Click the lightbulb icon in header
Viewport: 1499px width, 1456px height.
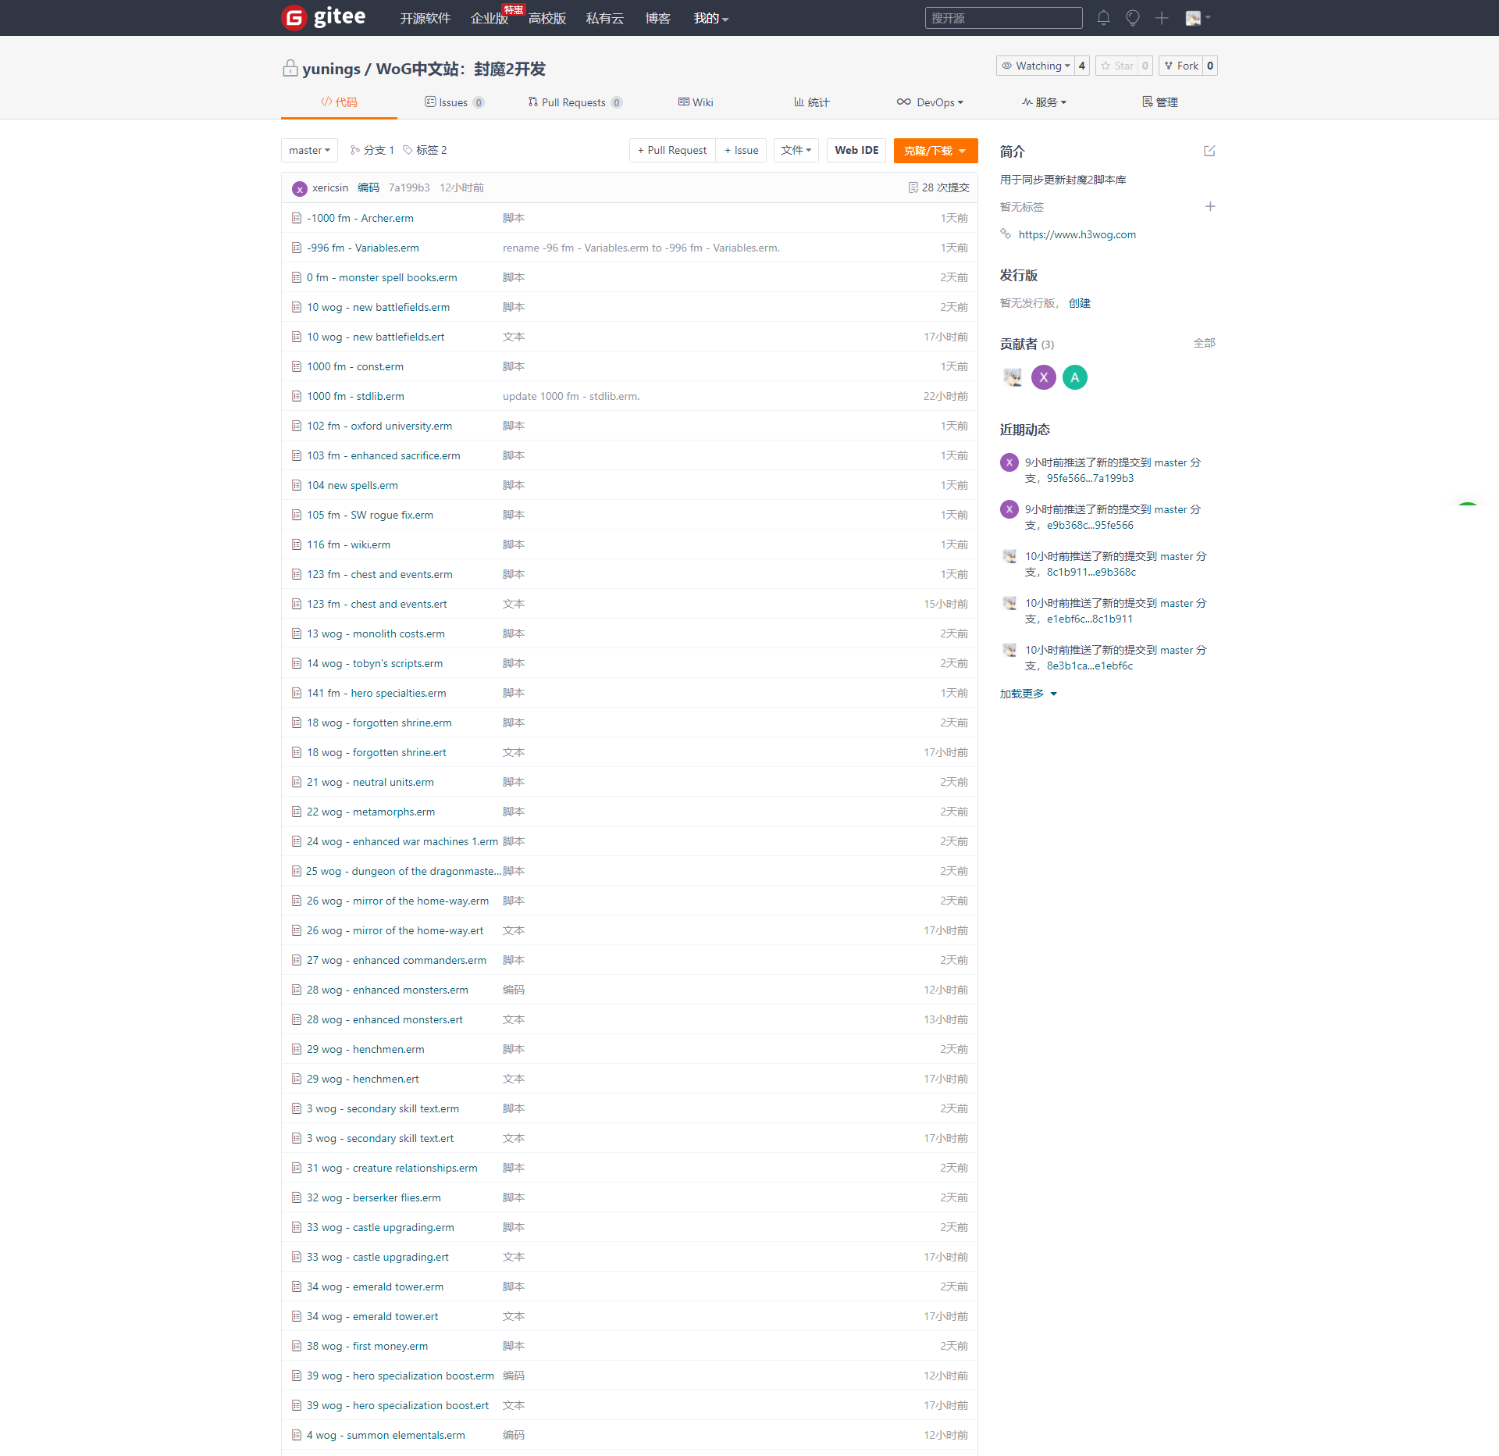click(x=1132, y=18)
